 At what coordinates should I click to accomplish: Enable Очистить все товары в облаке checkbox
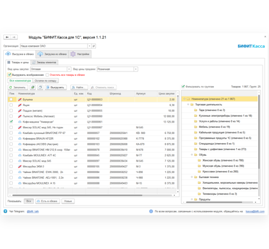point(47,75)
